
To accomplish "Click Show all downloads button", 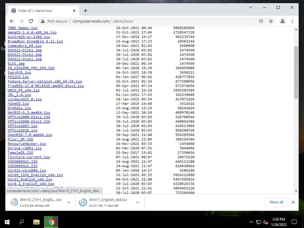I will point(276,202).
